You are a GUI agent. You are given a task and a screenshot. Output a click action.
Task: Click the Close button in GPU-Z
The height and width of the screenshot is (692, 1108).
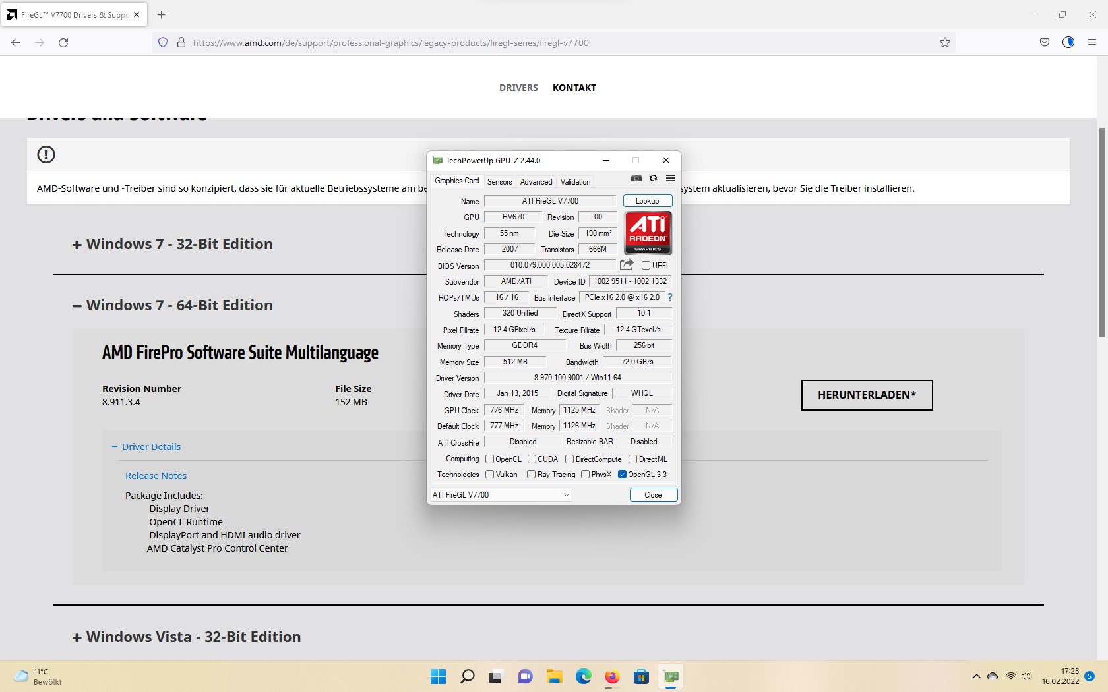click(653, 495)
